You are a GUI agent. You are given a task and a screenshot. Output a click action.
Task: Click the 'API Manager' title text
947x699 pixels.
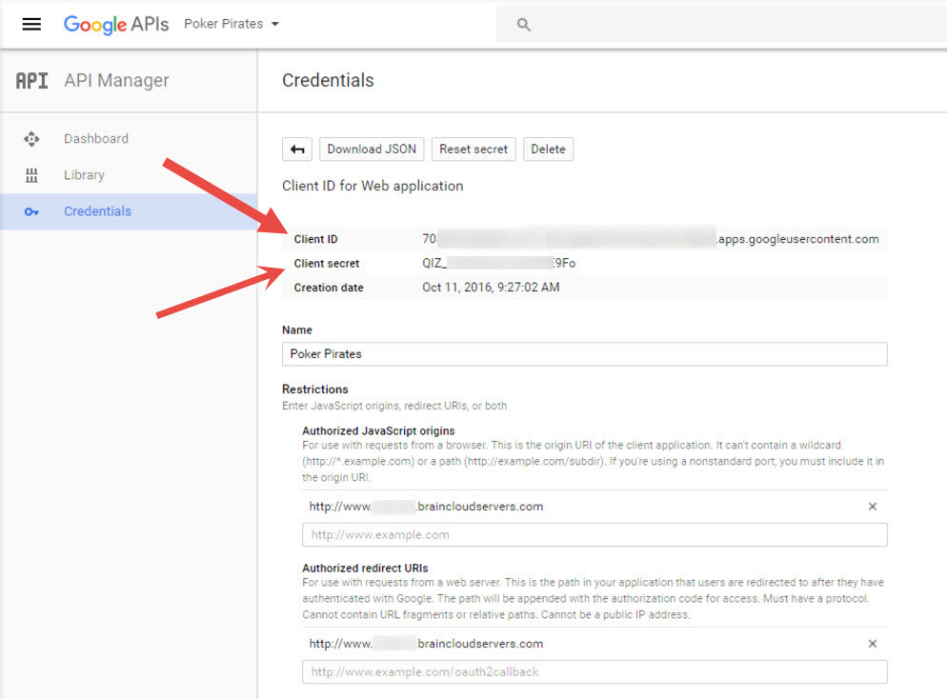(x=116, y=80)
